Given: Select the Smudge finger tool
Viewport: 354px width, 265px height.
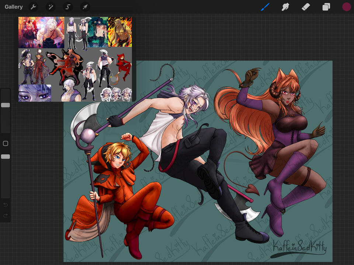Looking at the screenshot, I should pos(285,7).
